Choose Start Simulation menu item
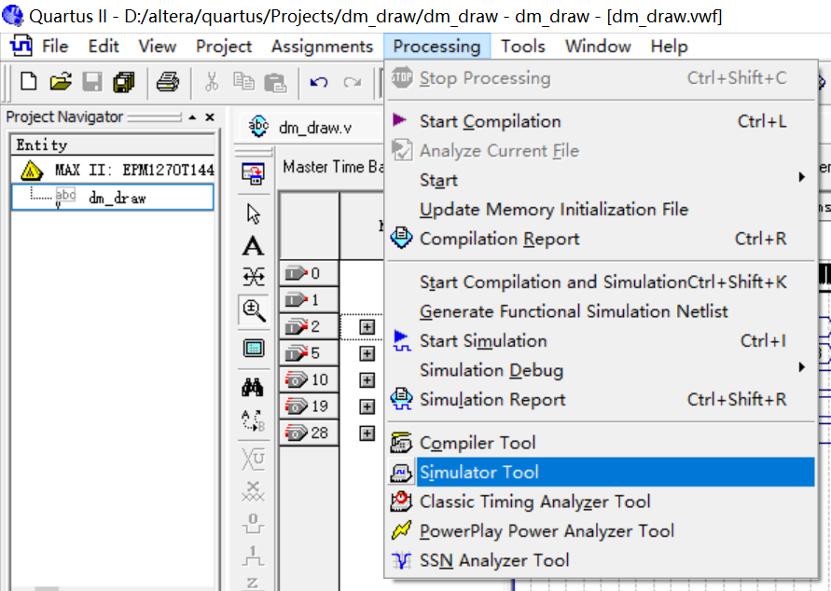 (601, 340)
